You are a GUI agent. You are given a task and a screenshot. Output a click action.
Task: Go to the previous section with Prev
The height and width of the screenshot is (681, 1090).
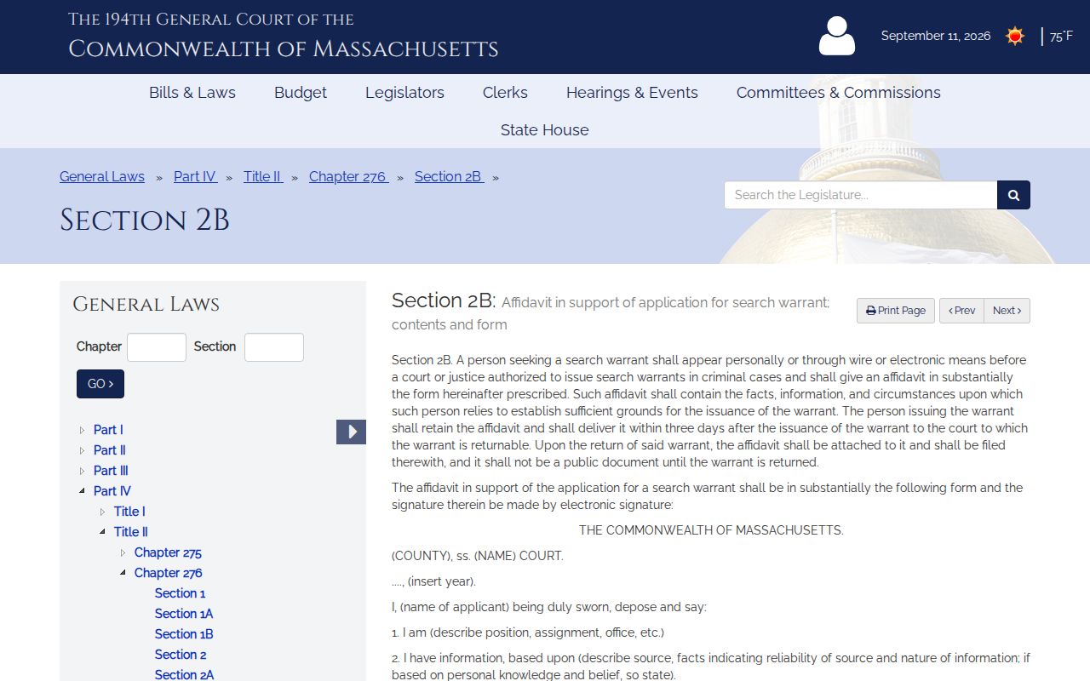coord(961,311)
